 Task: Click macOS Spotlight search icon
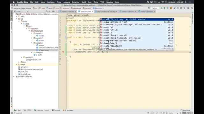pyautogui.click(x=186, y=2)
